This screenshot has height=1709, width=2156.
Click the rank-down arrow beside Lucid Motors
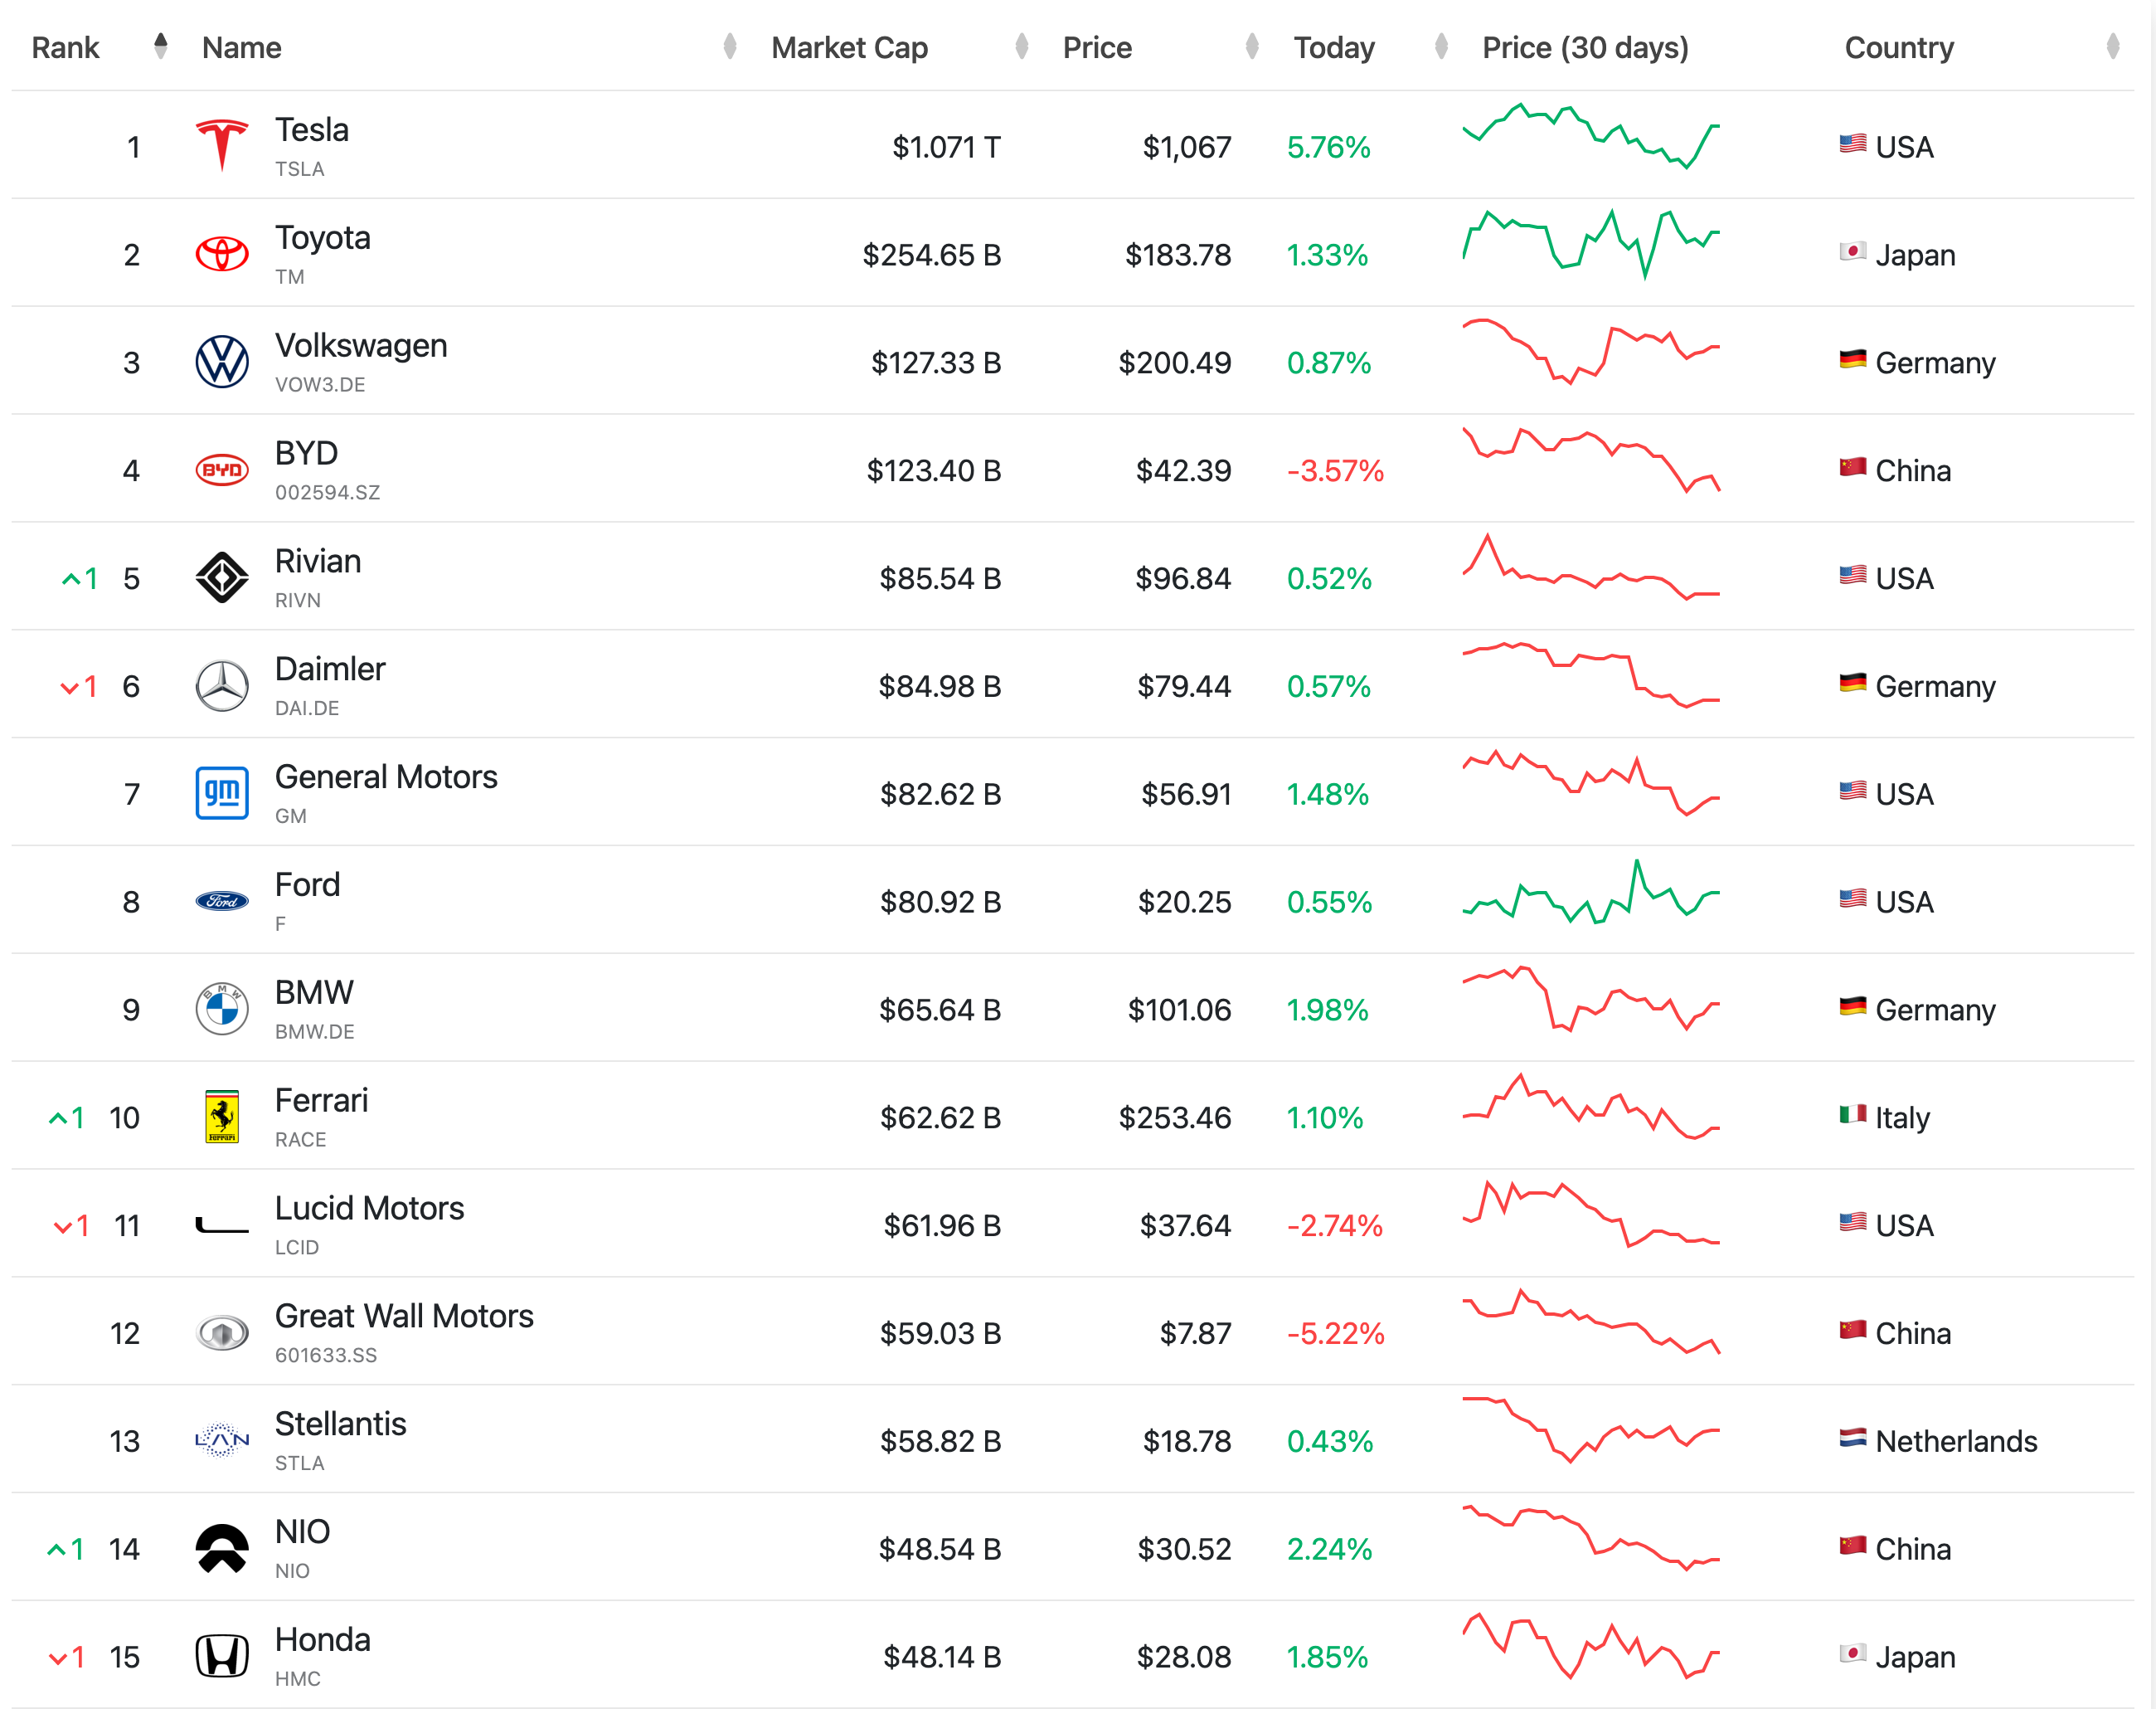tap(62, 1227)
